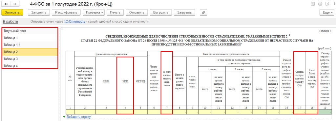Click the Заполнить button

coord(39,12)
